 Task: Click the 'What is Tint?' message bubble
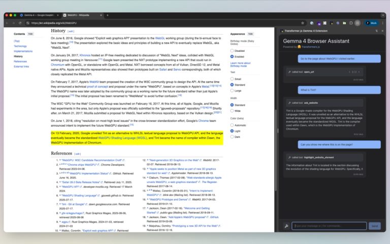pos(339,90)
